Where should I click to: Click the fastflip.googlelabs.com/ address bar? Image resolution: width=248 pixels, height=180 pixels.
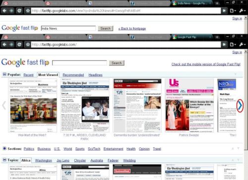(125, 45)
